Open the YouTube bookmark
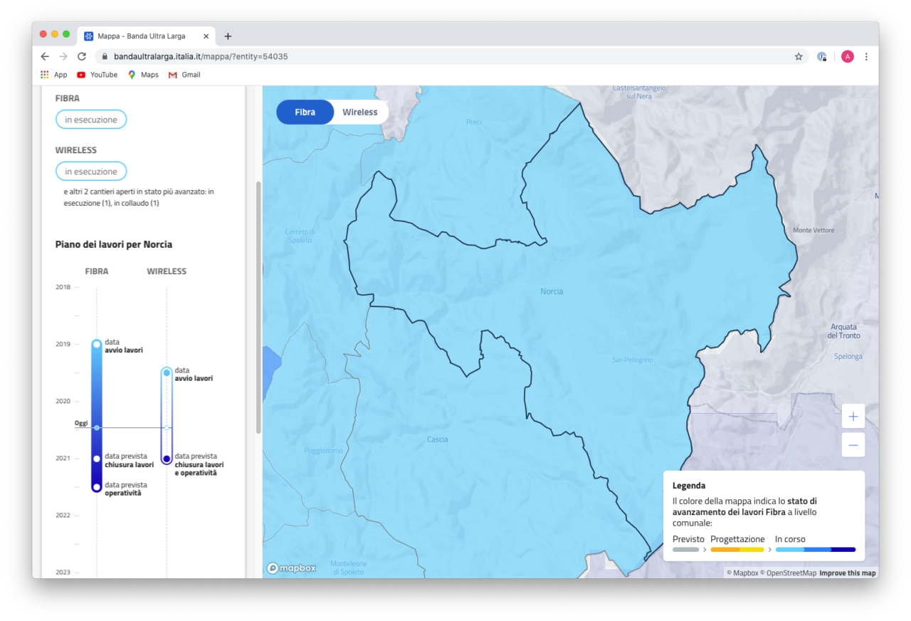The image size is (911, 621). (x=97, y=75)
